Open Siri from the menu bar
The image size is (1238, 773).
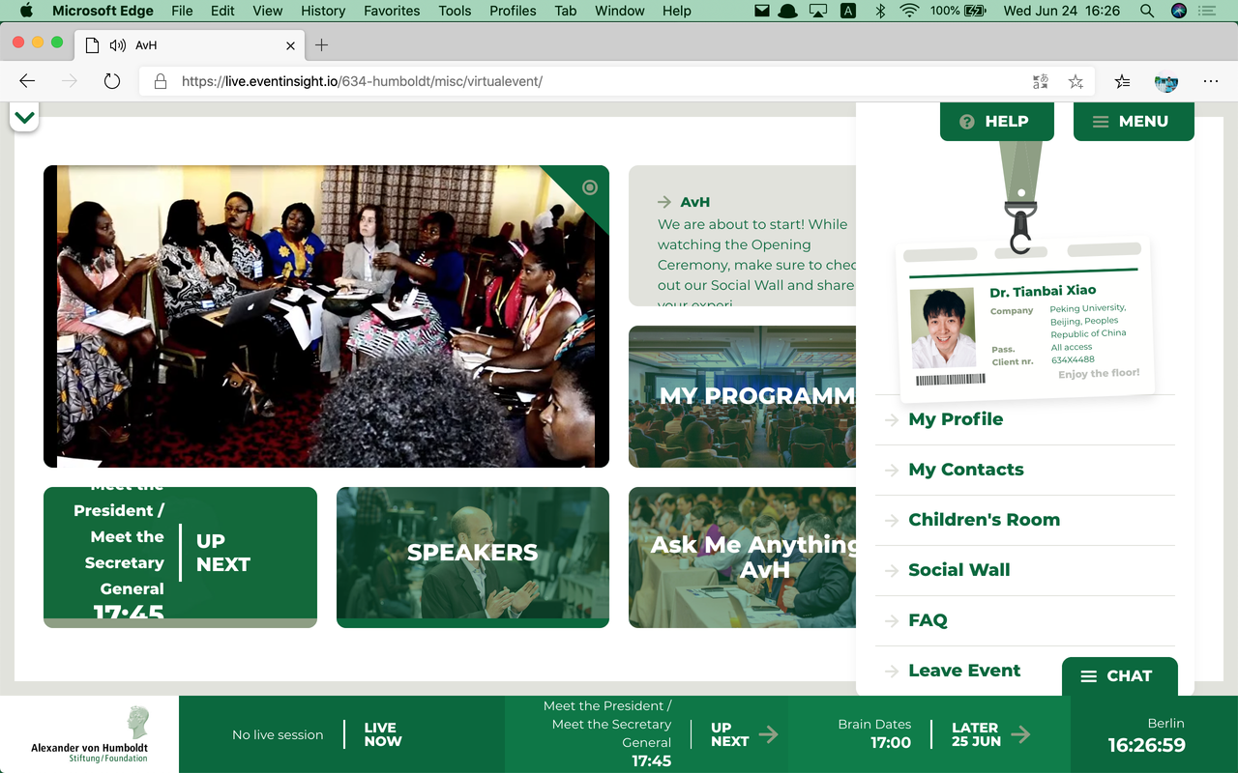tap(1178, 11)
